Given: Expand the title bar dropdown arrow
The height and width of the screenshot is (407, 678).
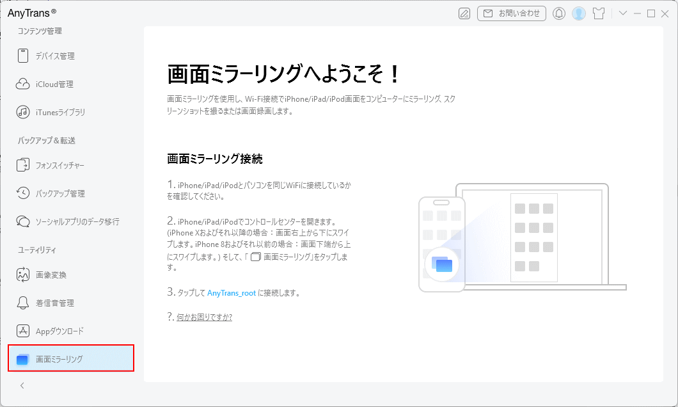Looking at the screenshot, I should tap(622, 13).
